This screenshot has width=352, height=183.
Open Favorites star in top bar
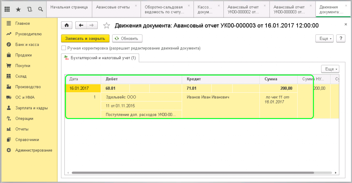pos(18,9)
